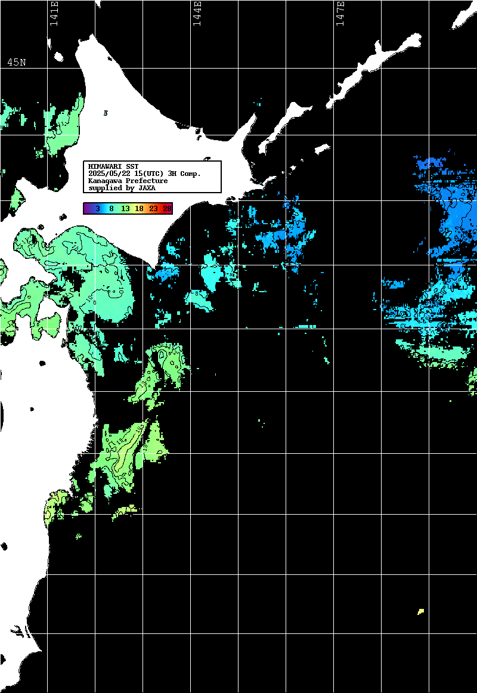Click the 8 value on color scale
Viewport: 477px width, 693px height.
pos(111,208)
